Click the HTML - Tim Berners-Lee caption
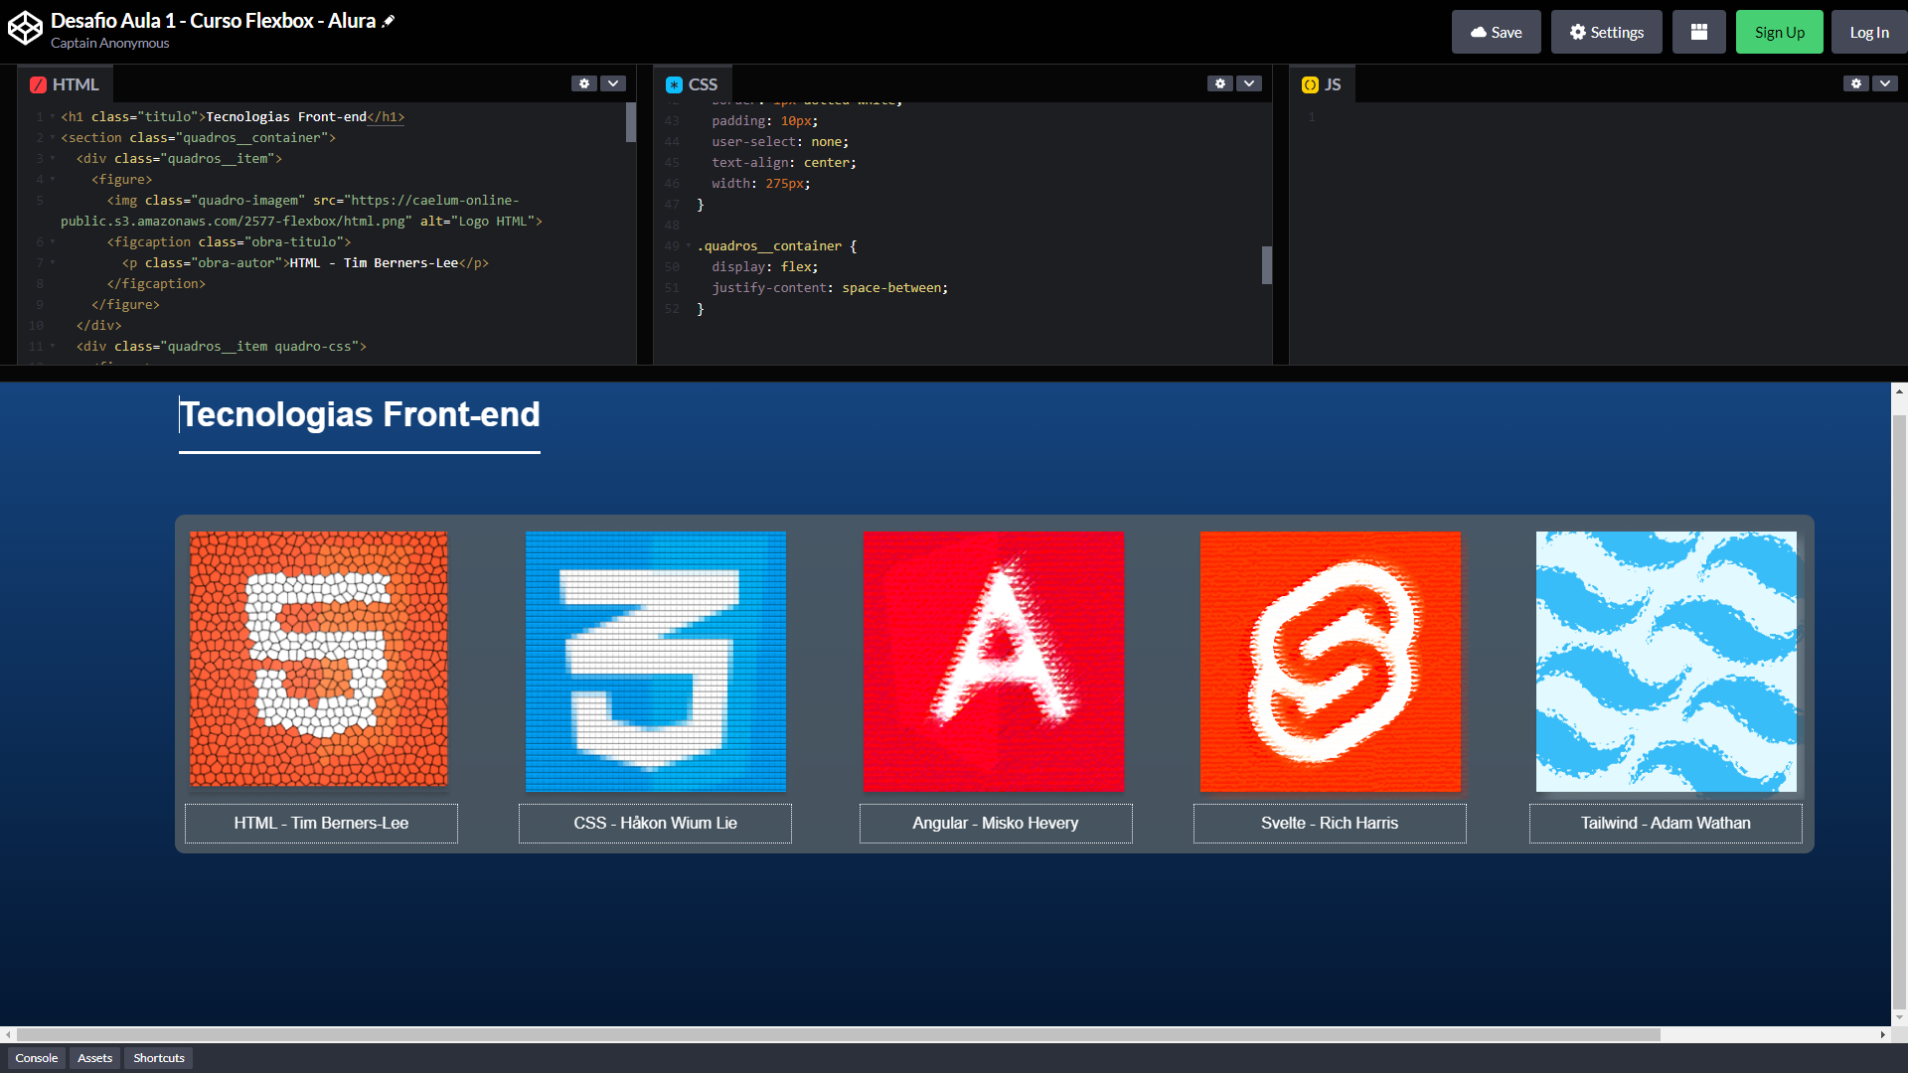This screenshot has width=1908, height=1073. [x=321, y=824]
